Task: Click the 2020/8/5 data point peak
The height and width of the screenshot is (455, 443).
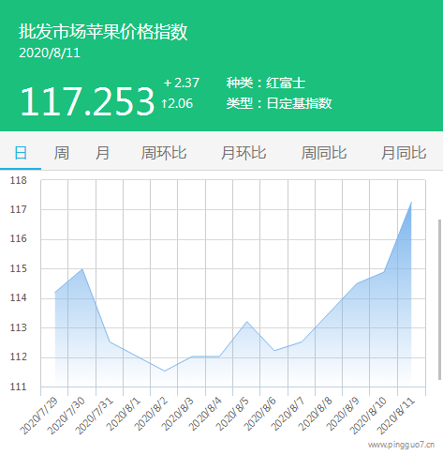Action: (x=247, y=322)
